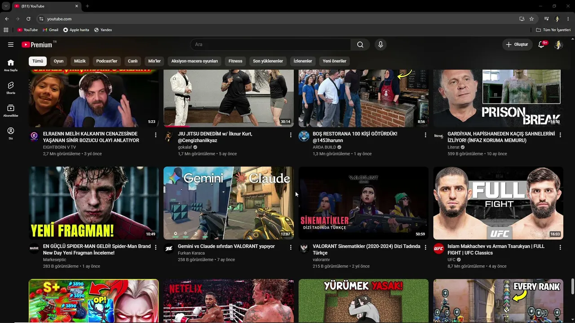
Task: Open options for BOŞ RESTORANA video
Action: click(x=425, y=135)
